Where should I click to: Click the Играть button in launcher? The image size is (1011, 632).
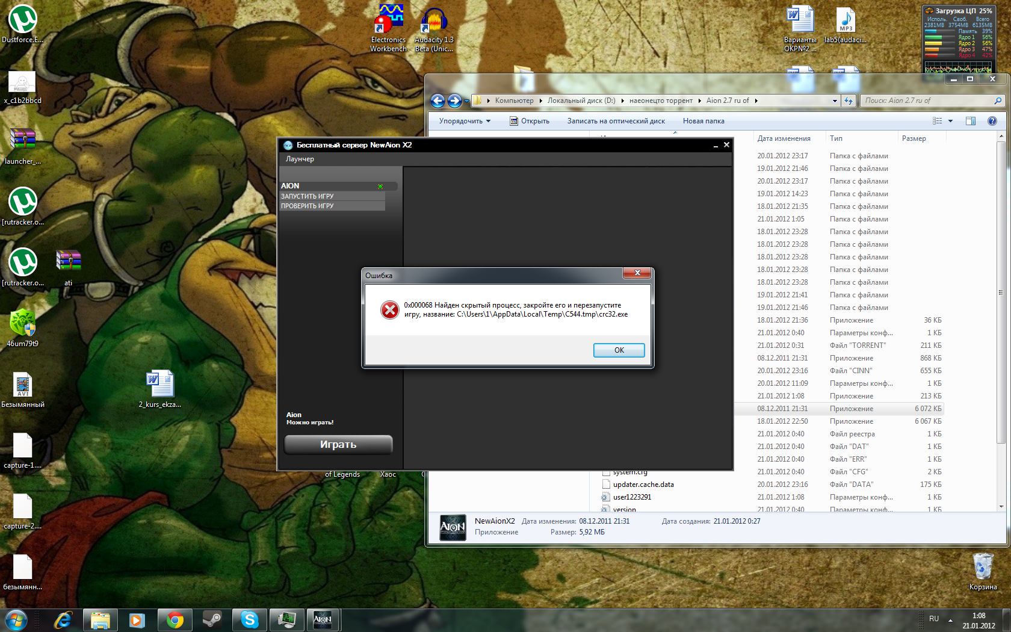pos(338,444)
